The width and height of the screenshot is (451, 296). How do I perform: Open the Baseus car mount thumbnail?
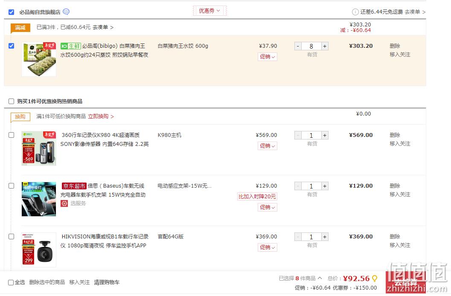click(39, 199)
